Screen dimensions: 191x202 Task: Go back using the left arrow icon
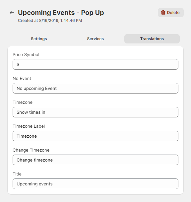(12, 13)
